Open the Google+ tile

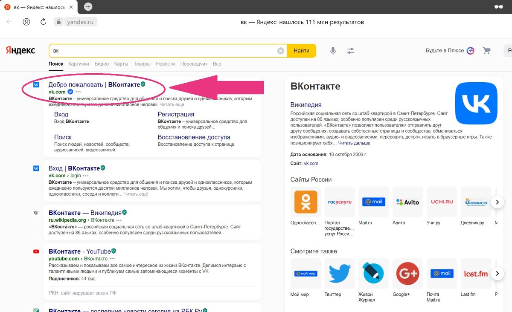click(408, 273)
